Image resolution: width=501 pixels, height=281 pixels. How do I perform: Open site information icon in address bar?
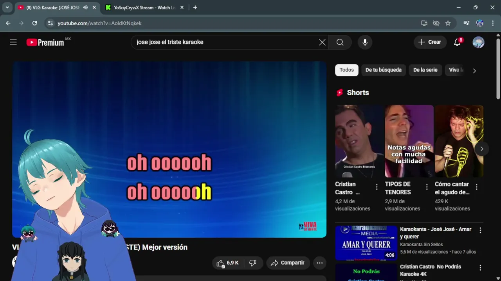pos(50,23)
